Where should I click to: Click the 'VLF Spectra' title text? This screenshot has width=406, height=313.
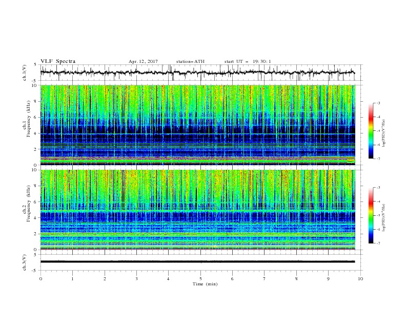pyautogui.click(x=58, y=61)
